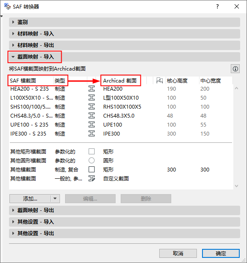The width and height of the screenshot is (247, 263).
Task: Click Archicad profile L型100X50X10
Action: coord(121,98)
